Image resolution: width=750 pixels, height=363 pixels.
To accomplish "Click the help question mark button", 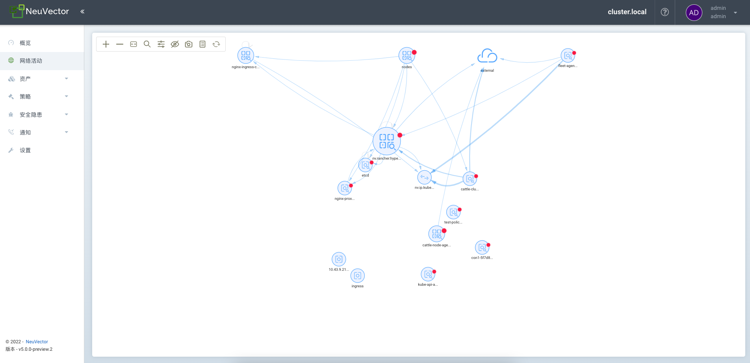I will [x=665, y=12].
